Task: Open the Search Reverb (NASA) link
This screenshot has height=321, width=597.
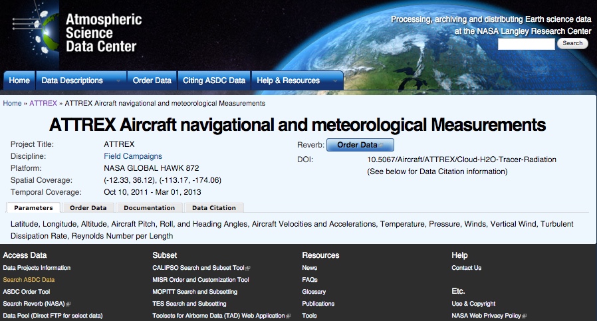Action: tap(34, 304)
